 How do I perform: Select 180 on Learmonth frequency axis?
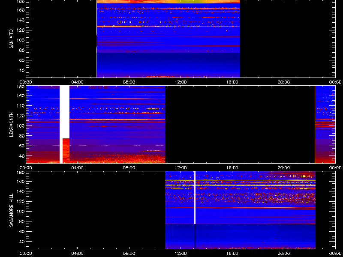tap(21, 87)
